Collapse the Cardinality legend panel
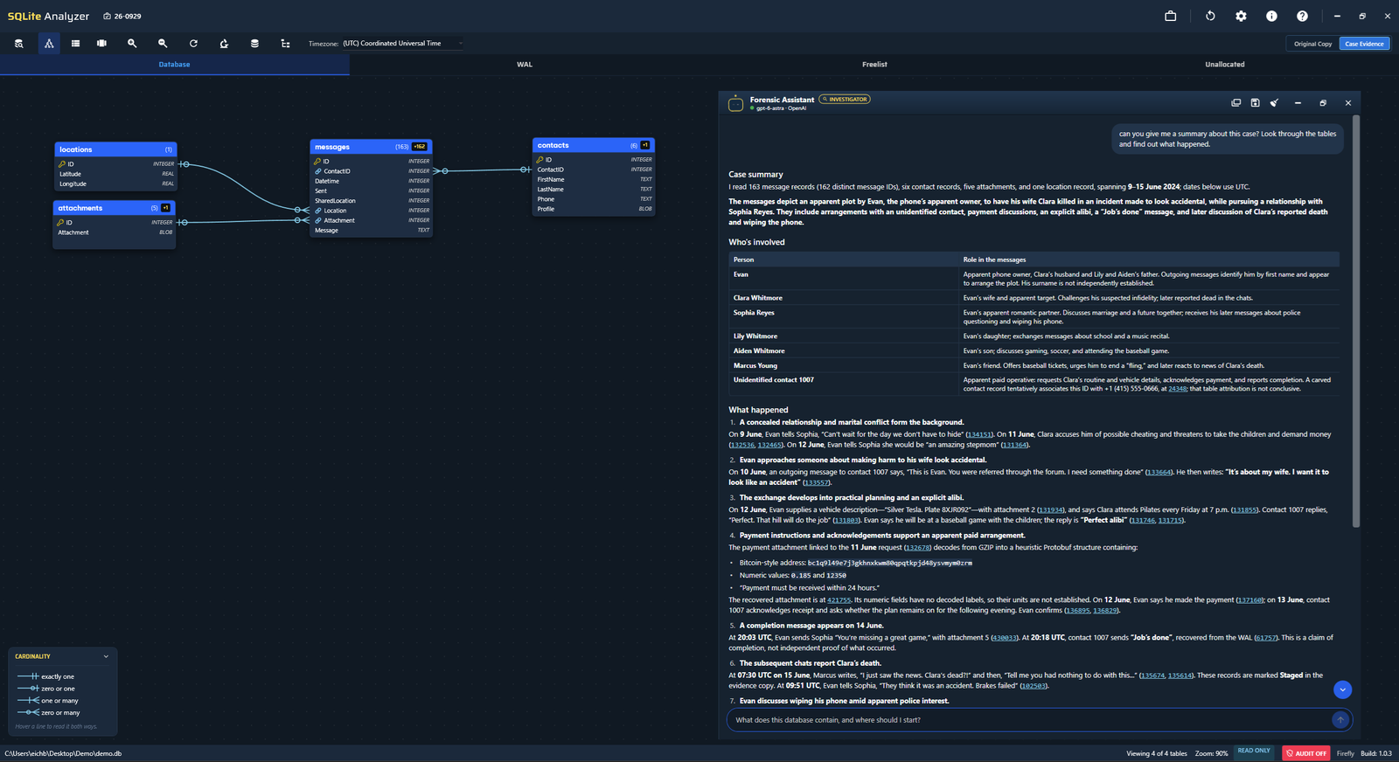 coord(106,656)
